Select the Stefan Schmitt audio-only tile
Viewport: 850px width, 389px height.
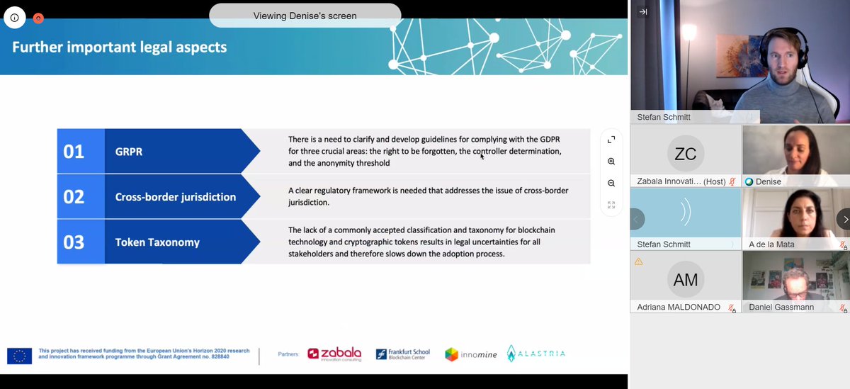pos(685,219)
